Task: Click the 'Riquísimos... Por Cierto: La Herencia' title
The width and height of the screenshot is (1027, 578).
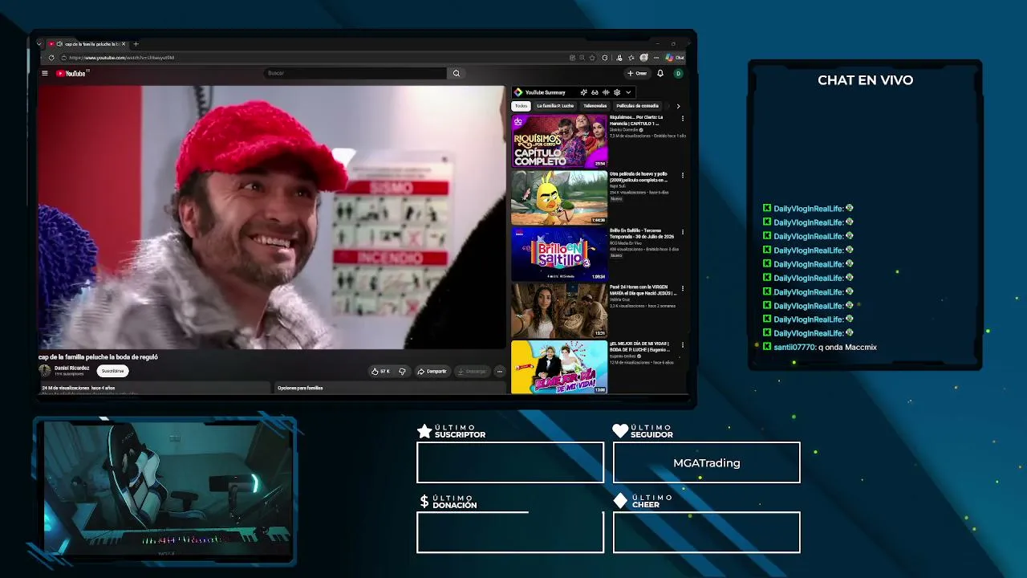Action: point(636,120)
